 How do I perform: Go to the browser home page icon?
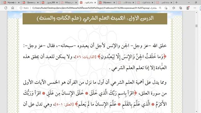13,8
